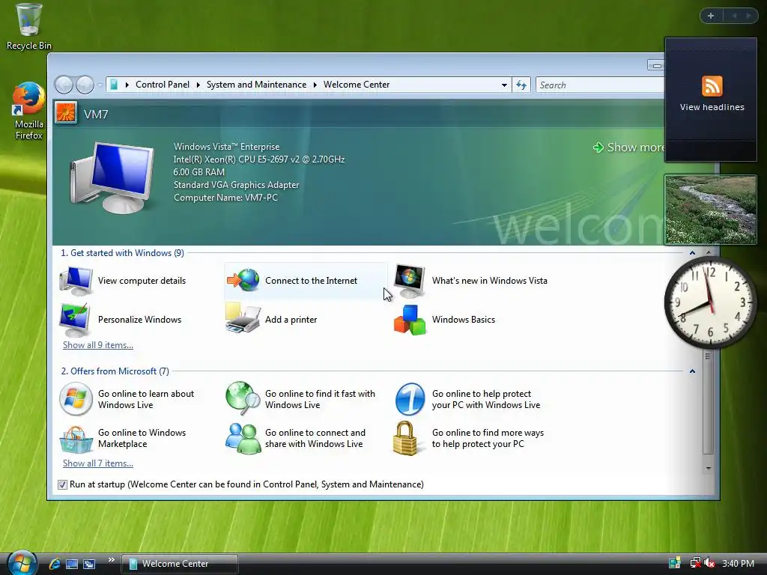This screenshot has height=575, width=767.
Task: Collapse the Offers from Microsoft section
Action: tap(692, 371)
